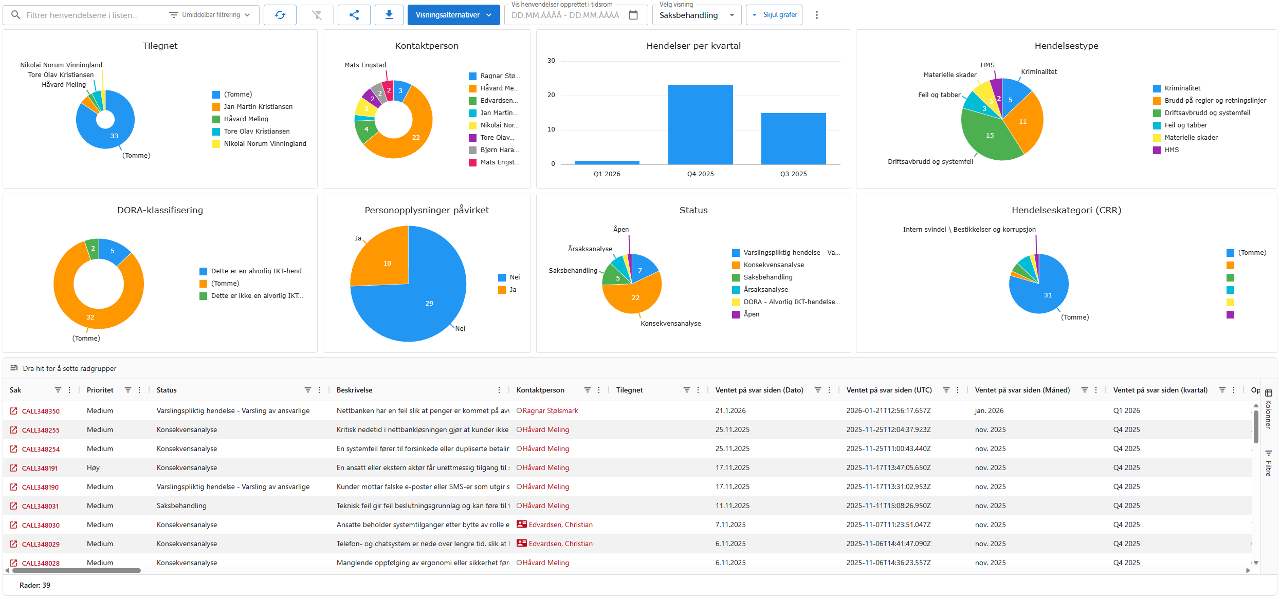Viewport: 1280px width, 599px height.
Task: Click the share icon button
Action: [x=354, y=15]
